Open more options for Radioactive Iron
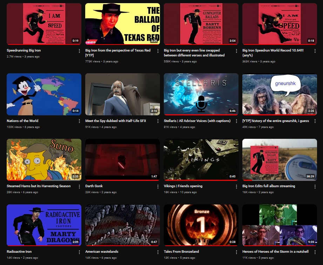 coord(79,252)
